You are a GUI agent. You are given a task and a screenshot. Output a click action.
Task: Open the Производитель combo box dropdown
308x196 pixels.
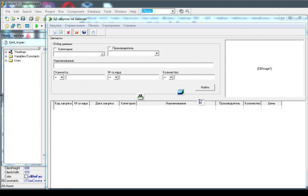[x=157, y=54]
